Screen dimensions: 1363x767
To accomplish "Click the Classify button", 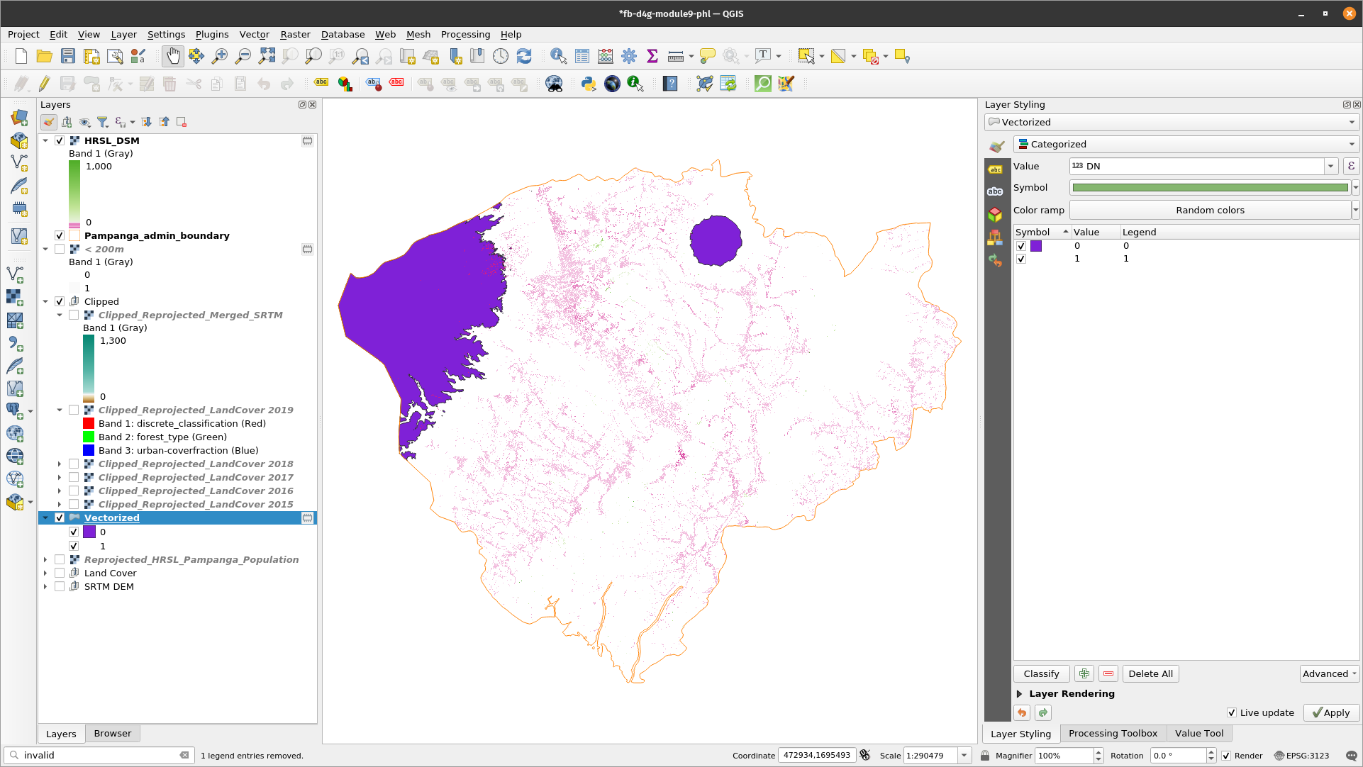I will [1041, 673].
